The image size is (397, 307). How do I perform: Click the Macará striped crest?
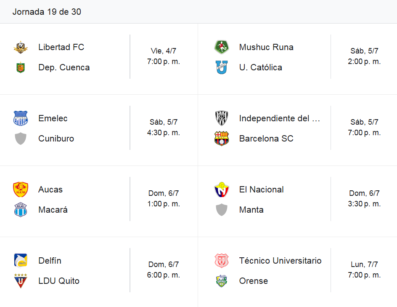pyautogui.click(x=21, y=210)
